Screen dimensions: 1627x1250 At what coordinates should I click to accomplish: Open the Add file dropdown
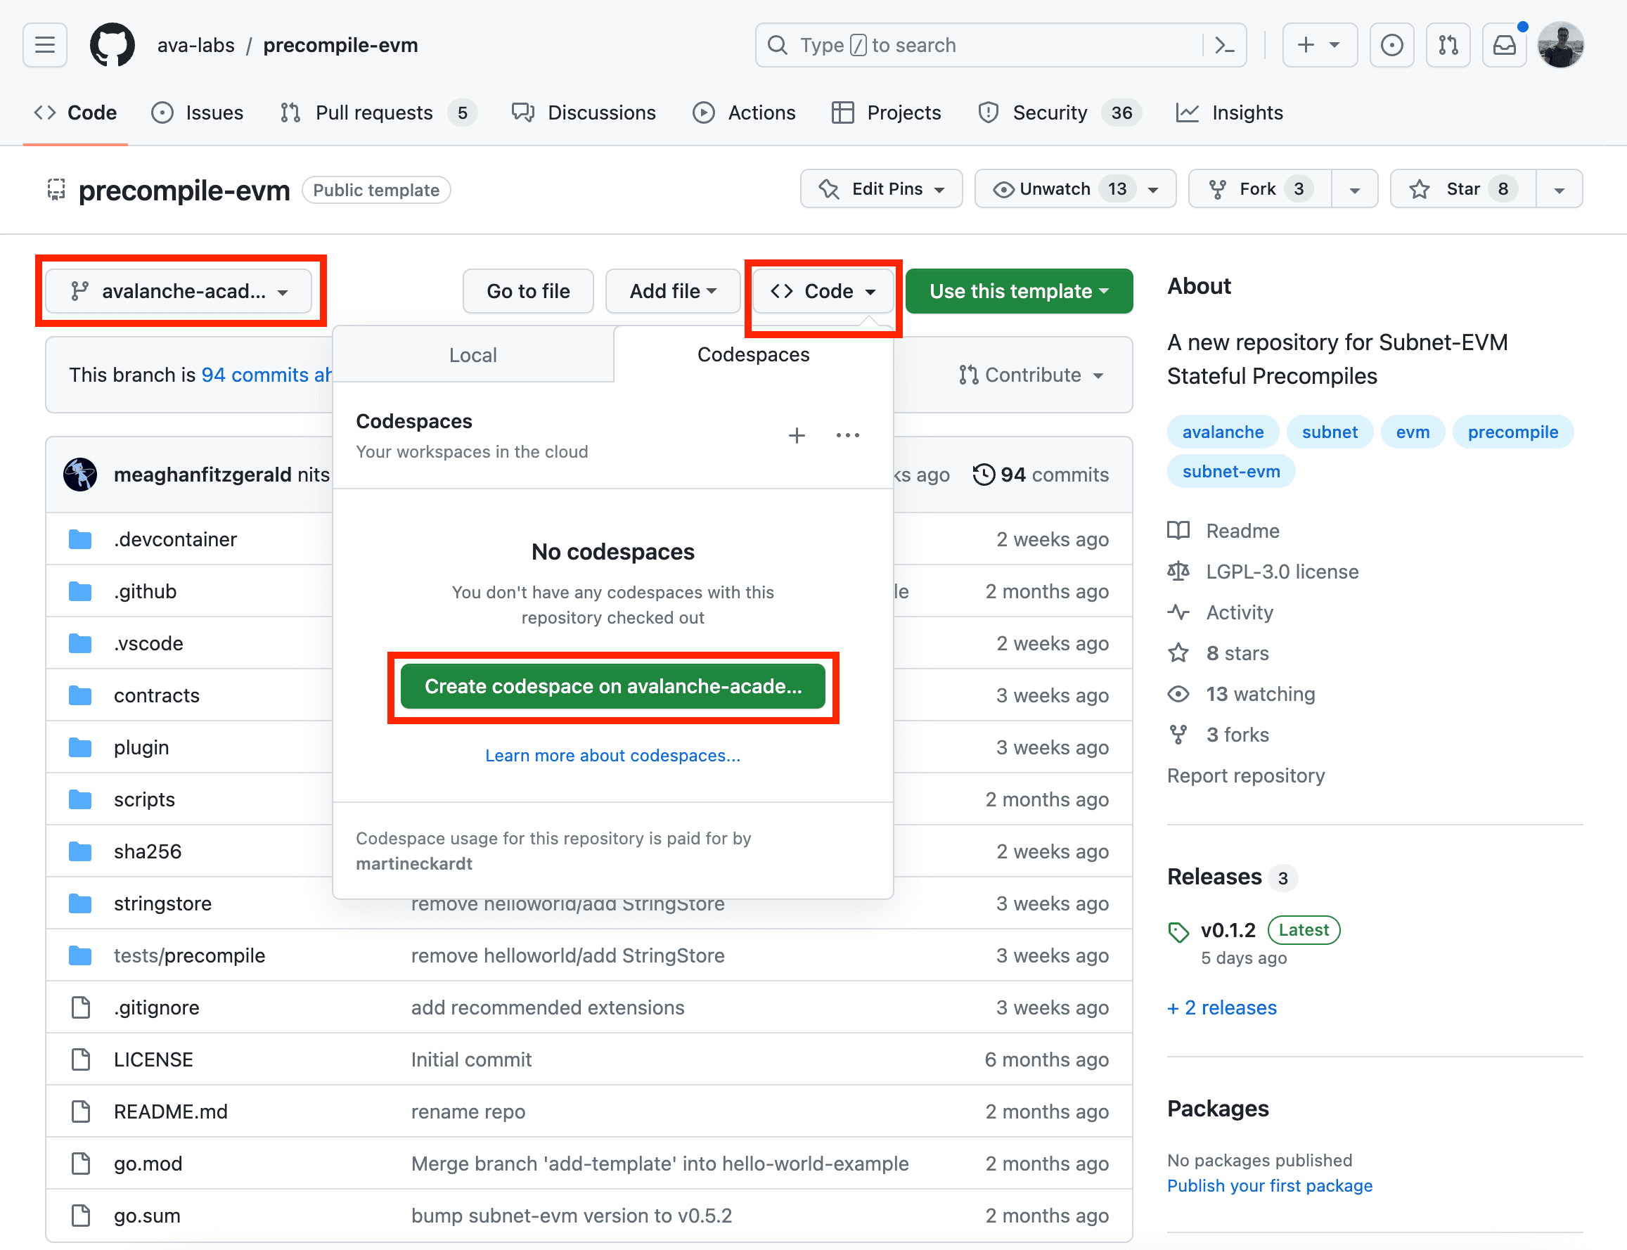point(672,291)
